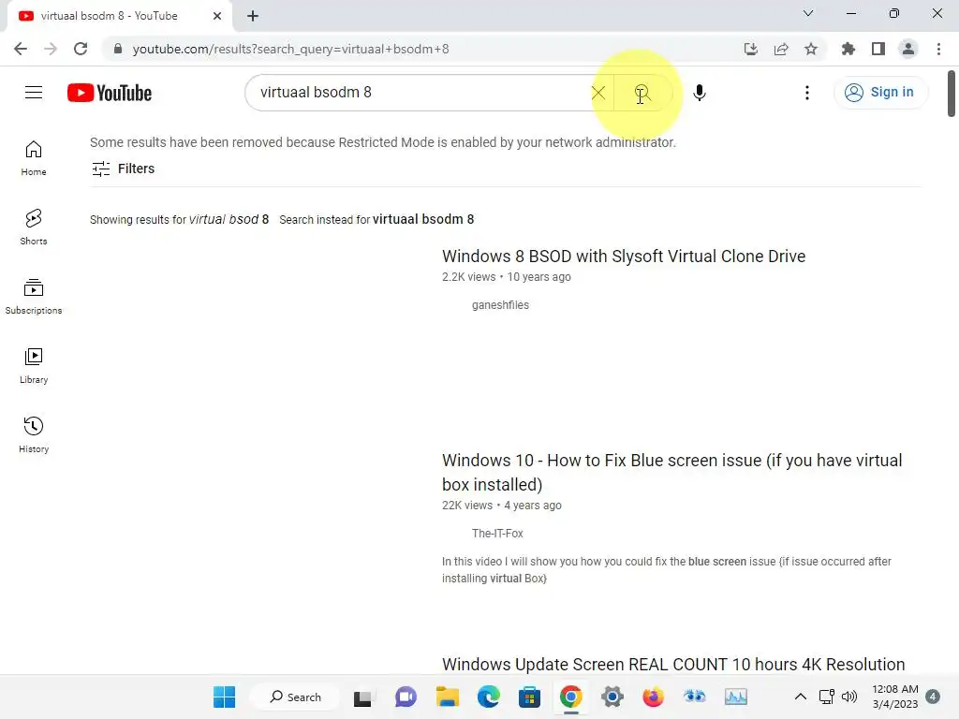Viewport: 959px width, 719px height.
Task: Open Subscriptions in the sidebar
Action: 34,296
